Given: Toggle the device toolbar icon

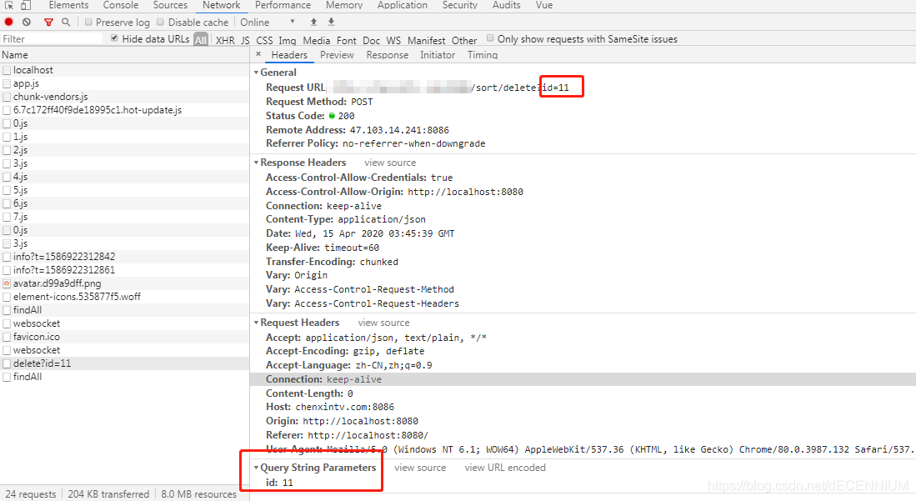Looking at the screenshot, I should (25, 5).
